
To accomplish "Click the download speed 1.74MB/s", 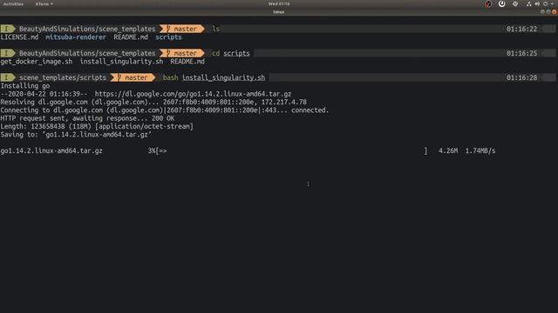I will pos(480,150).
